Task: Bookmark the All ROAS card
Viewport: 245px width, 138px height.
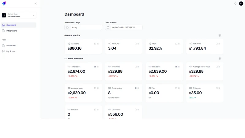Action: (135, 44)
